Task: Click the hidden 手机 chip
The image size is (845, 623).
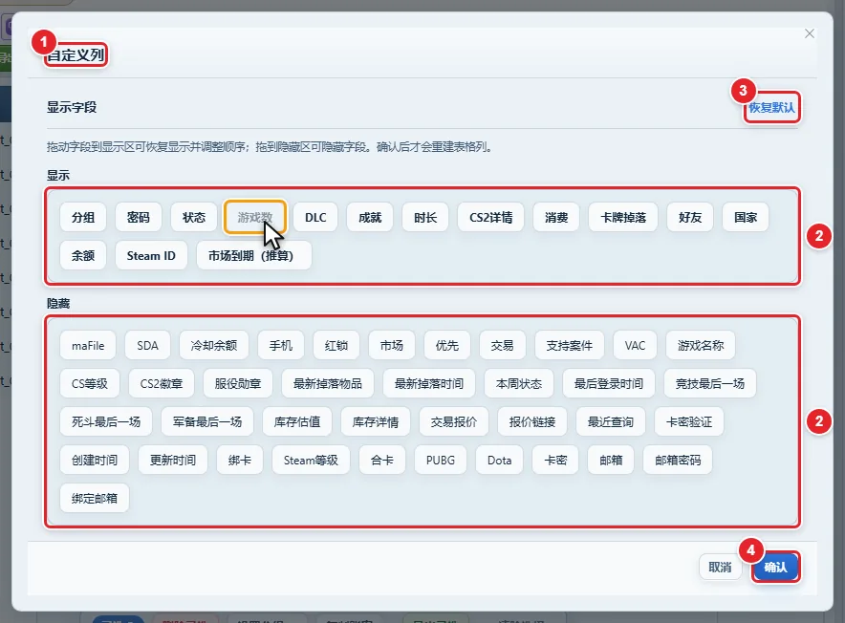Action: (281, 346)
